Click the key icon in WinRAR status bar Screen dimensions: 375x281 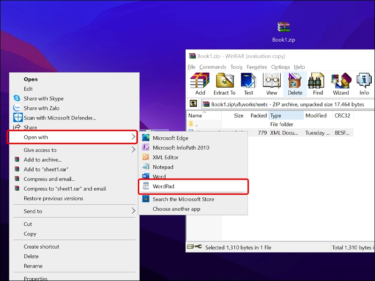(x=198, y=247)
